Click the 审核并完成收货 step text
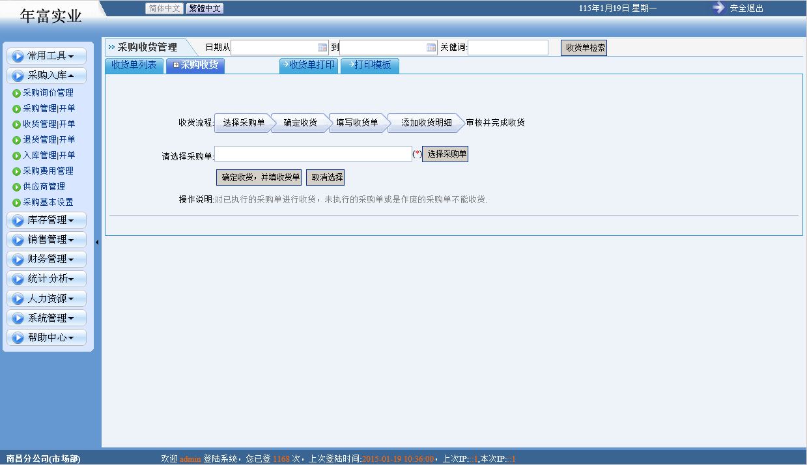This screenshot has width=807, height=465. coord(496,122)
